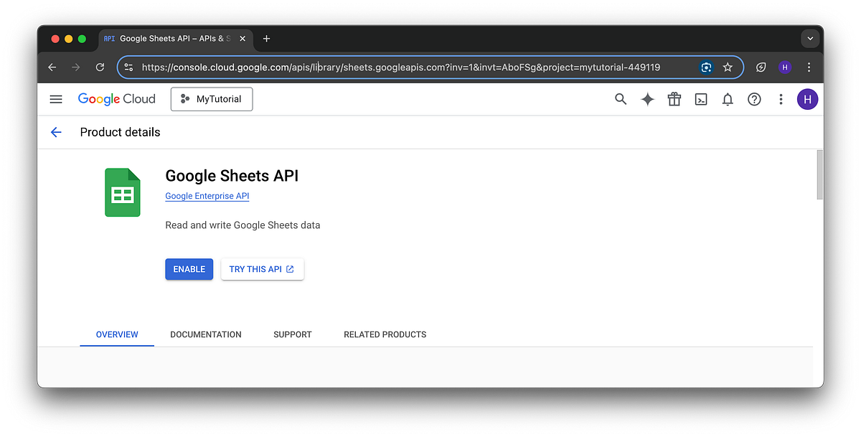Open the Google Cloud navigation hamburger menu

(56, 99)
